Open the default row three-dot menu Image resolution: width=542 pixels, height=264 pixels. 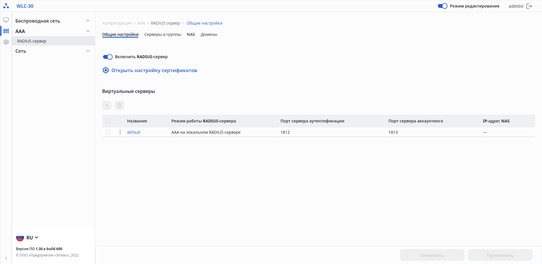[x=120, y=132]
